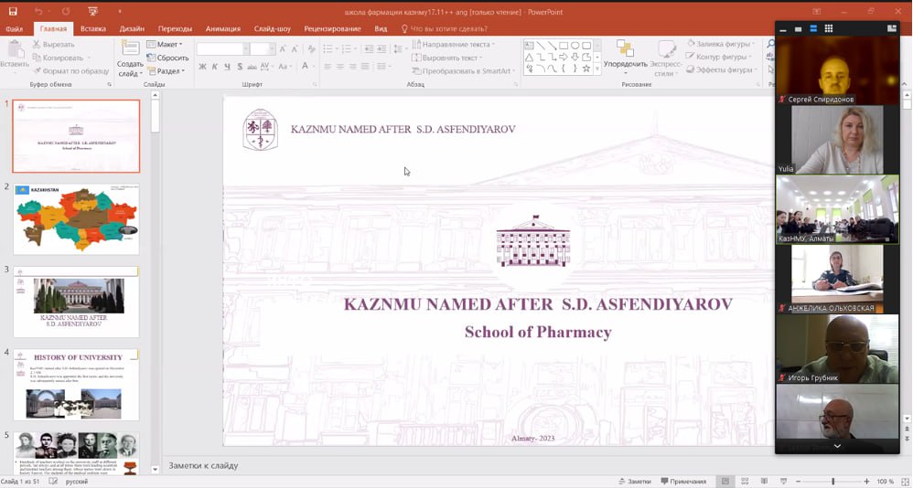Select slide 3 university building thumbnail

[76, 302]
